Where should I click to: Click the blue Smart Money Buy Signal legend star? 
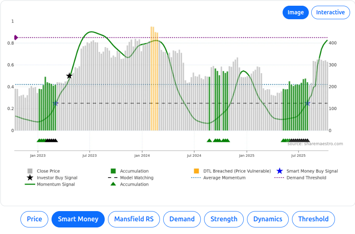[279, 171]
